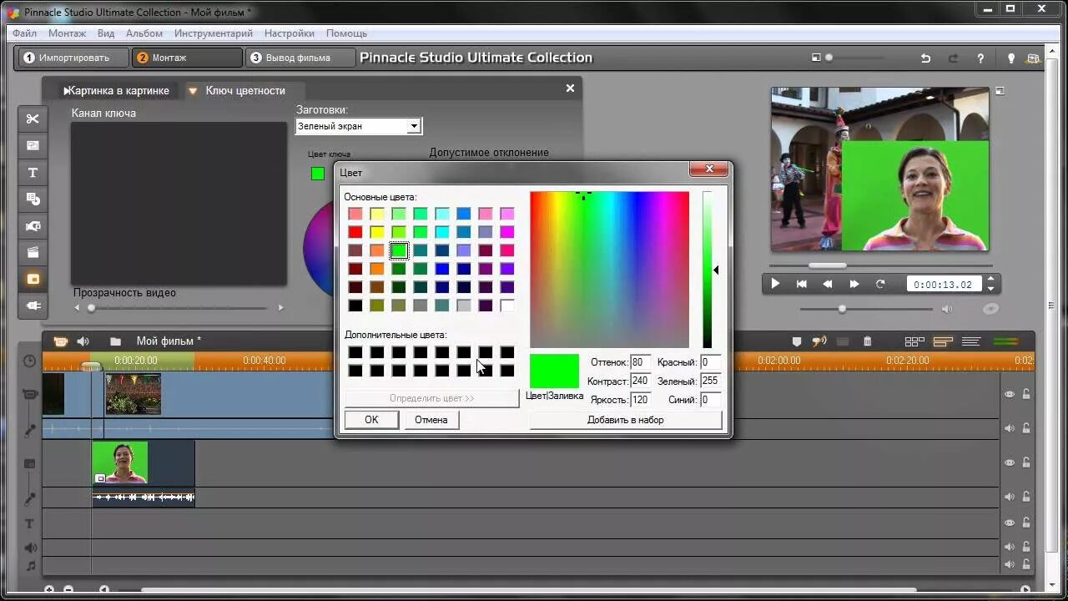Click OK in the Цвет dialog
This screenshot has height=601, width=1068.
[x=371, y=420]
